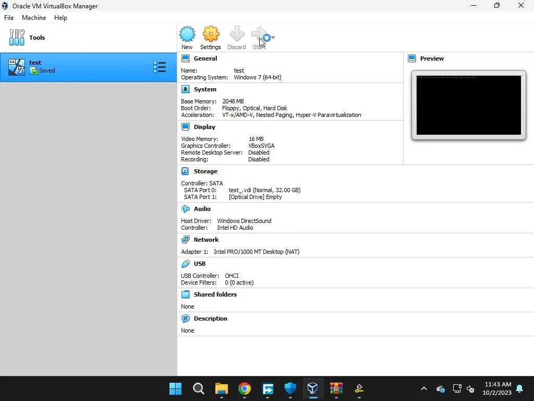Viewport: 534px width, 401px height.
Task: Show hidden system tray icons
Action: click(x=424, y=388)
